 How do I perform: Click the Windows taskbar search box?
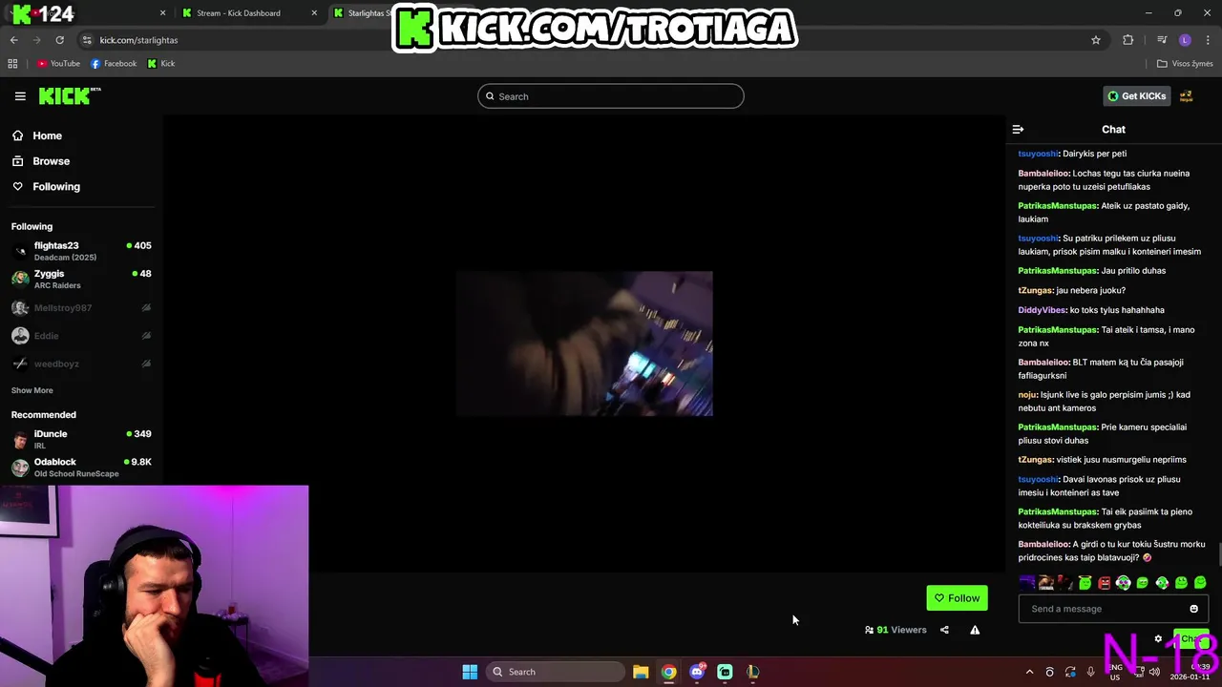[x=556, y=672]
